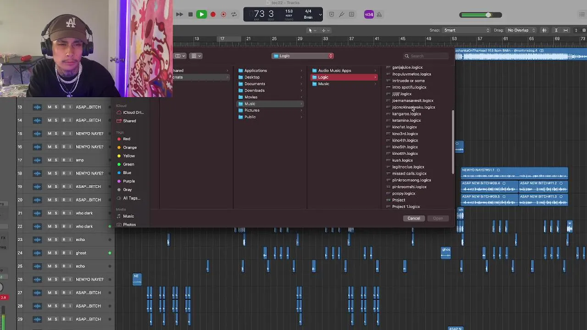
Task: Click the vertical auto zoom icon
Action: pyautogui.click(x=556, y=30)
